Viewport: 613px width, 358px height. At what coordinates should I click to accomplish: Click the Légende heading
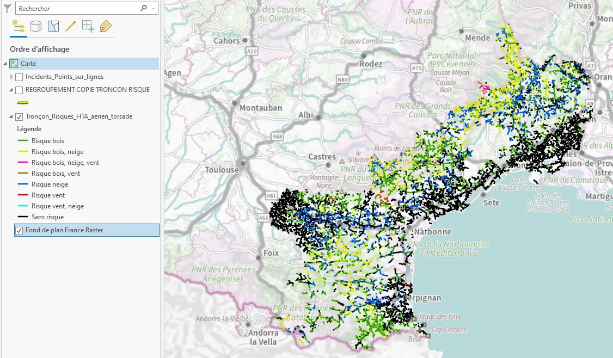[x=29, y=129]
